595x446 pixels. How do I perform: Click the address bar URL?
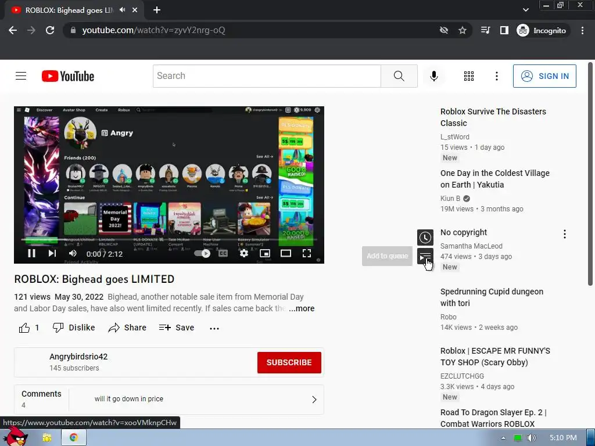point(153,30)
